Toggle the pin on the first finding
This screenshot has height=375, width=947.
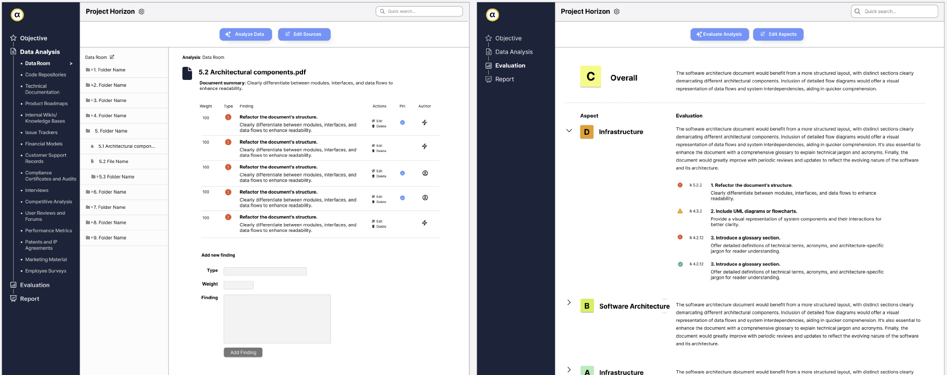(x=402, y=123)
